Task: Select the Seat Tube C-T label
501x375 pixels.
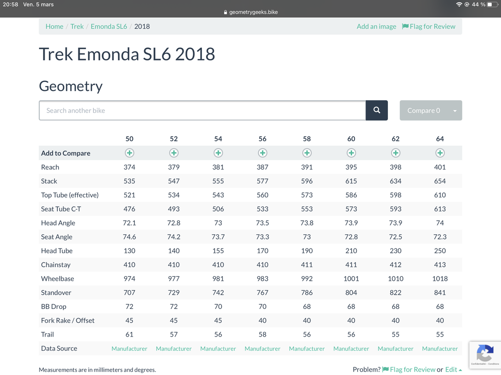Action: tap(61, 209)
